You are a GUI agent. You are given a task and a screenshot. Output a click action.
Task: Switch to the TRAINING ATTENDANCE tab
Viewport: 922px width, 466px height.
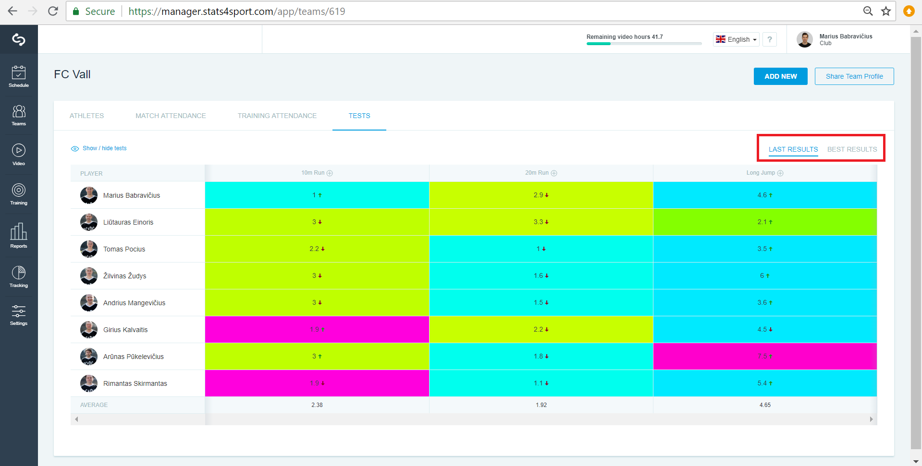click(x=277, y=116)
